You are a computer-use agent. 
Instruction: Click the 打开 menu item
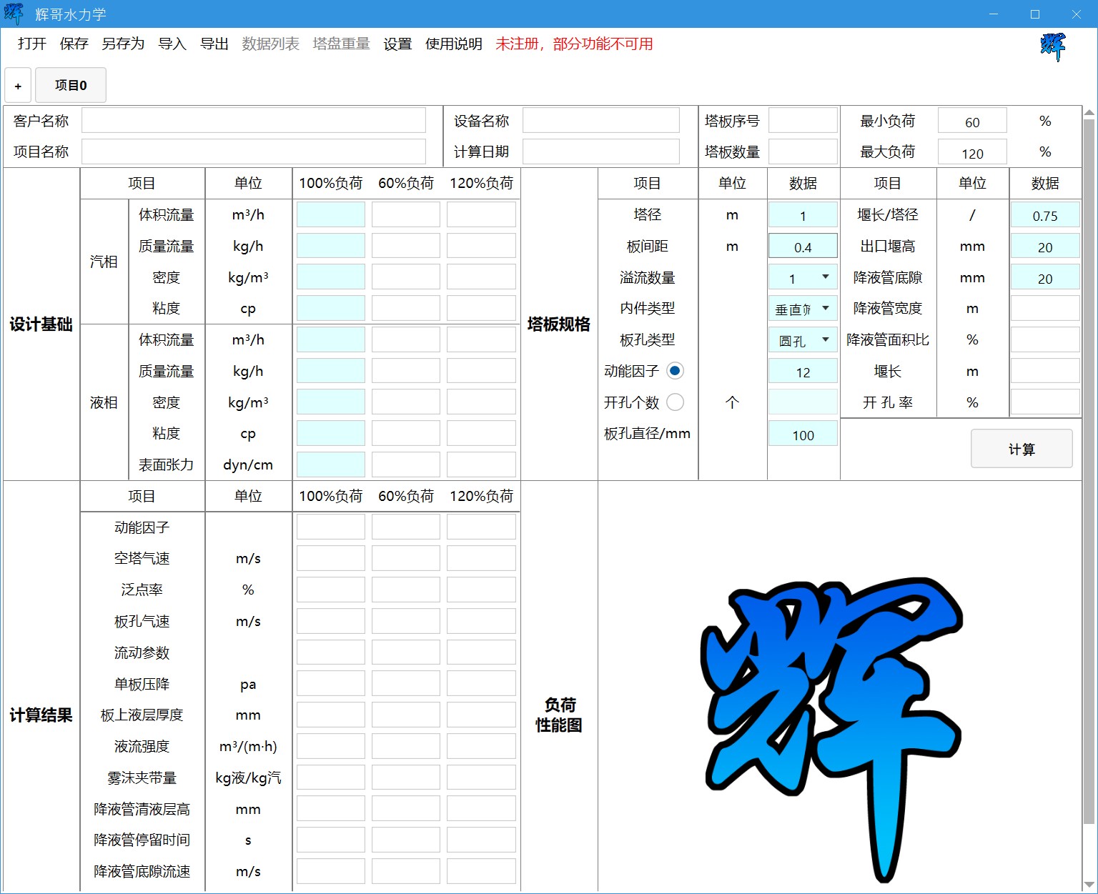point(32,44)
